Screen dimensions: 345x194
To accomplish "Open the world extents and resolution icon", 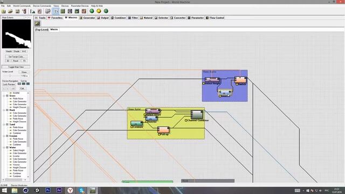I will [x=33, y=11].
